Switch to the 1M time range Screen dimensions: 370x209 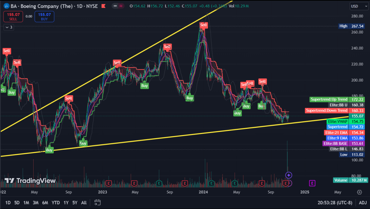pos(26,202)
